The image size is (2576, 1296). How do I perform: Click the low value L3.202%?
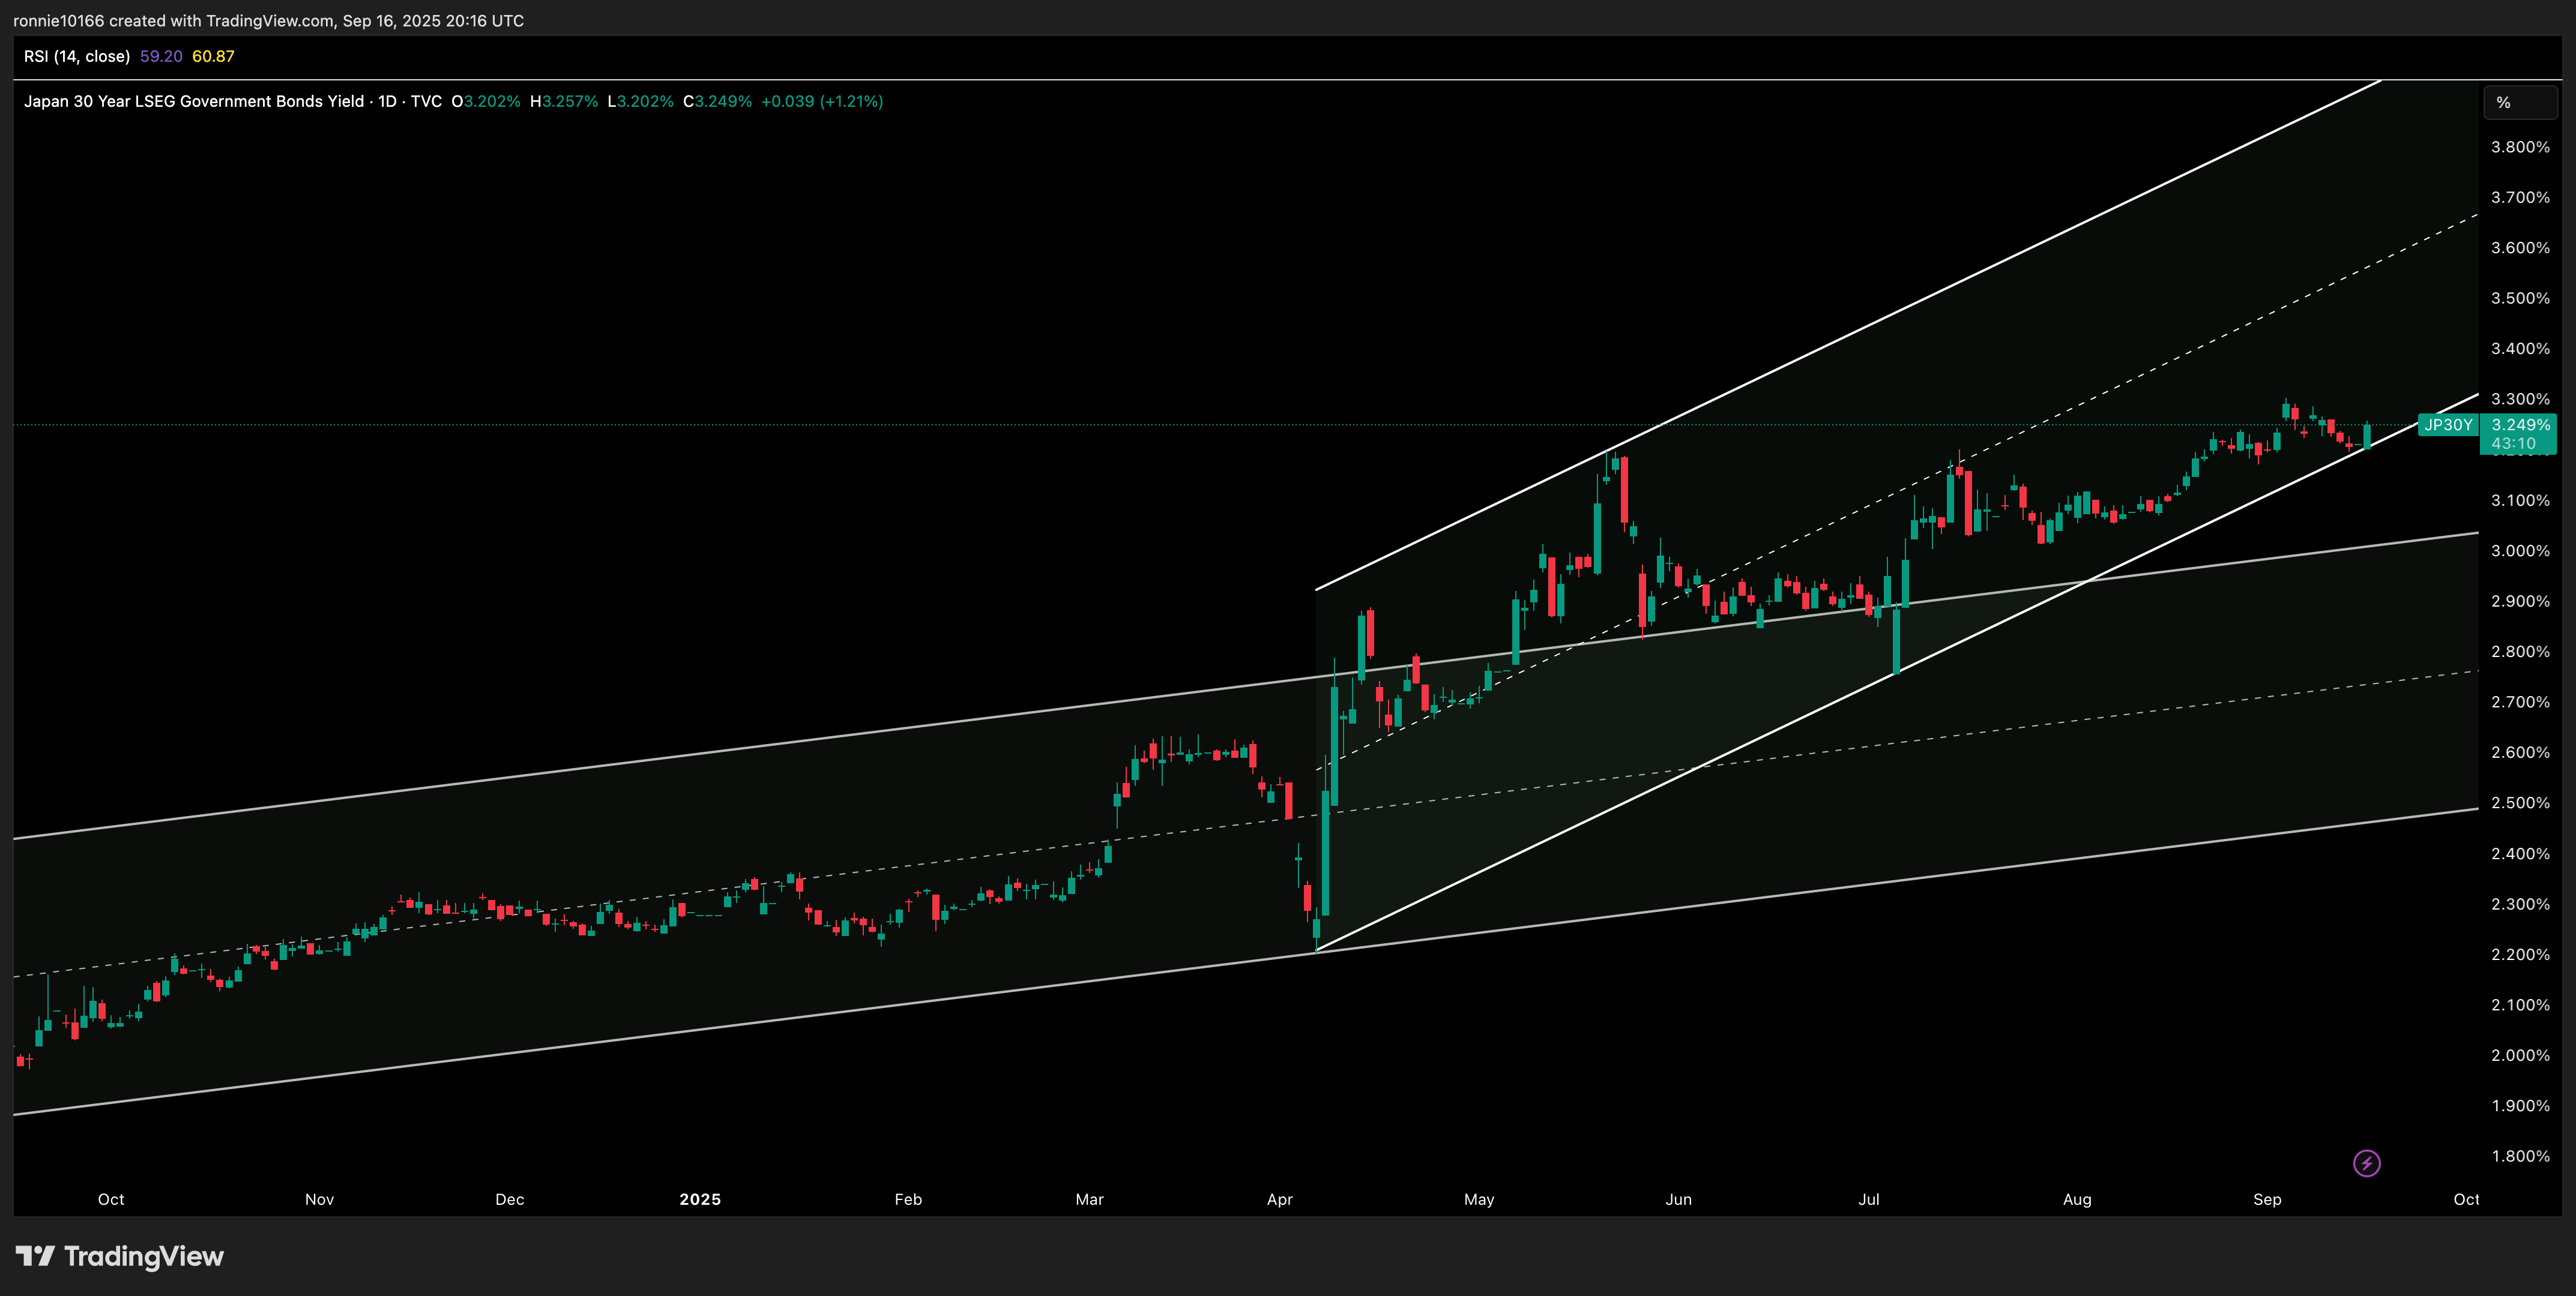(641, 101)
